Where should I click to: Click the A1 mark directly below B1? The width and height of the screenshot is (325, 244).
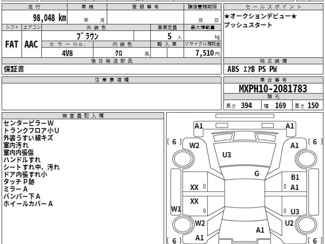[x=295, y=187]
